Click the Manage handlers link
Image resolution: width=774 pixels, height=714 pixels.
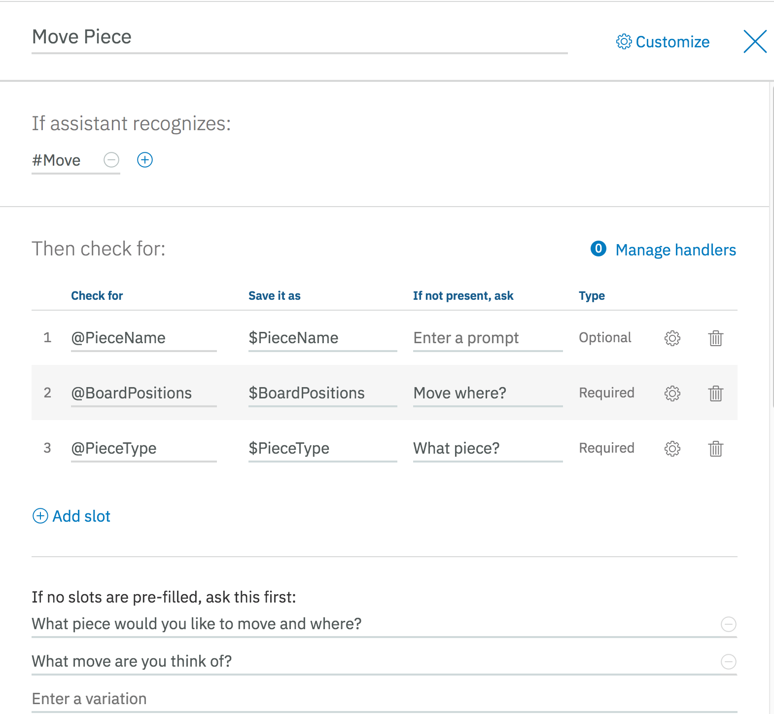675,250
